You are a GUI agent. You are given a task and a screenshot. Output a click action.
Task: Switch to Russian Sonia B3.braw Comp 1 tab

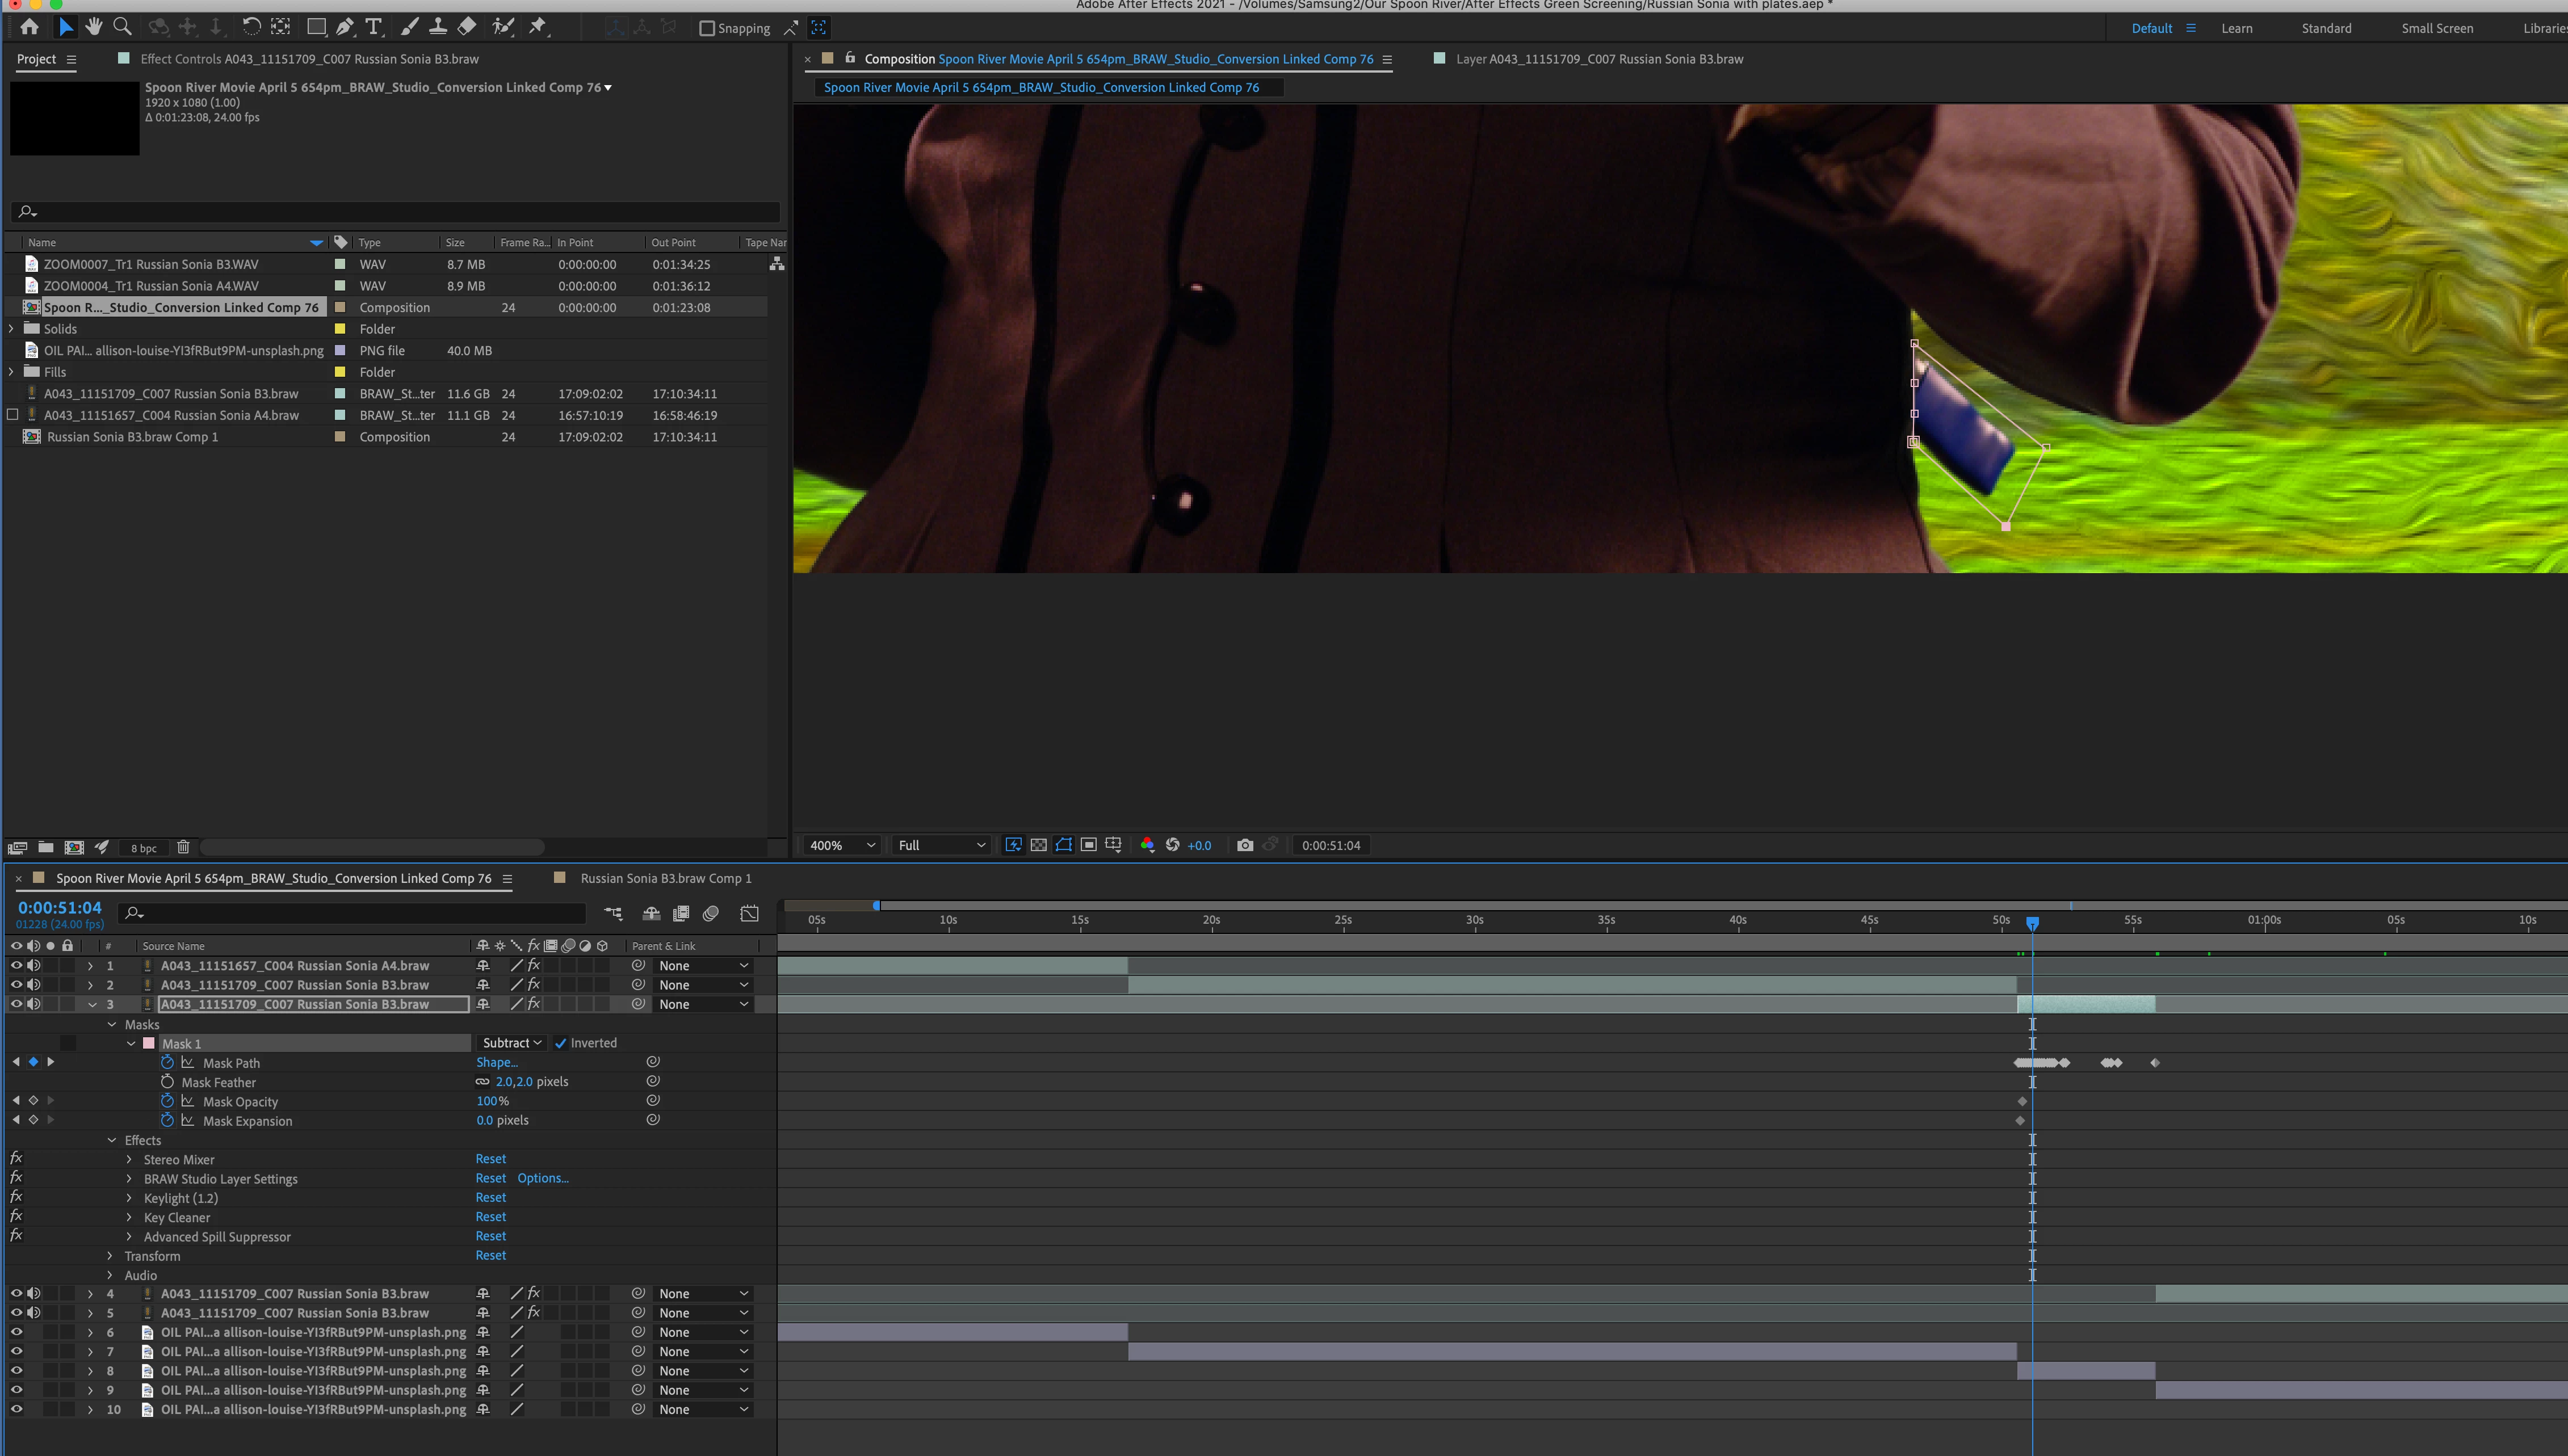(665, 878)
